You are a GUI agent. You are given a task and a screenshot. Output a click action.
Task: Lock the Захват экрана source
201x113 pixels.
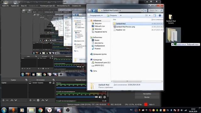tap(53, 83)
